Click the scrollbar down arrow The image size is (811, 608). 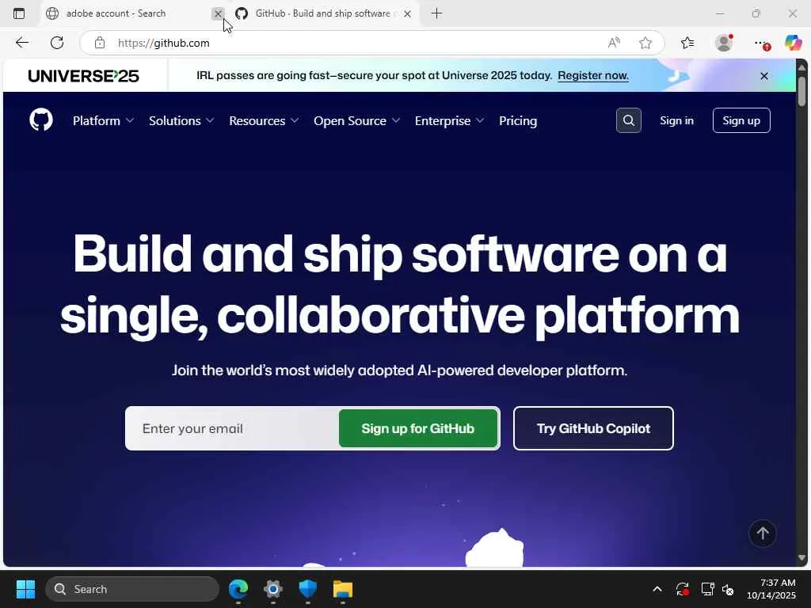pyautogui.click(x=801, y=558)
